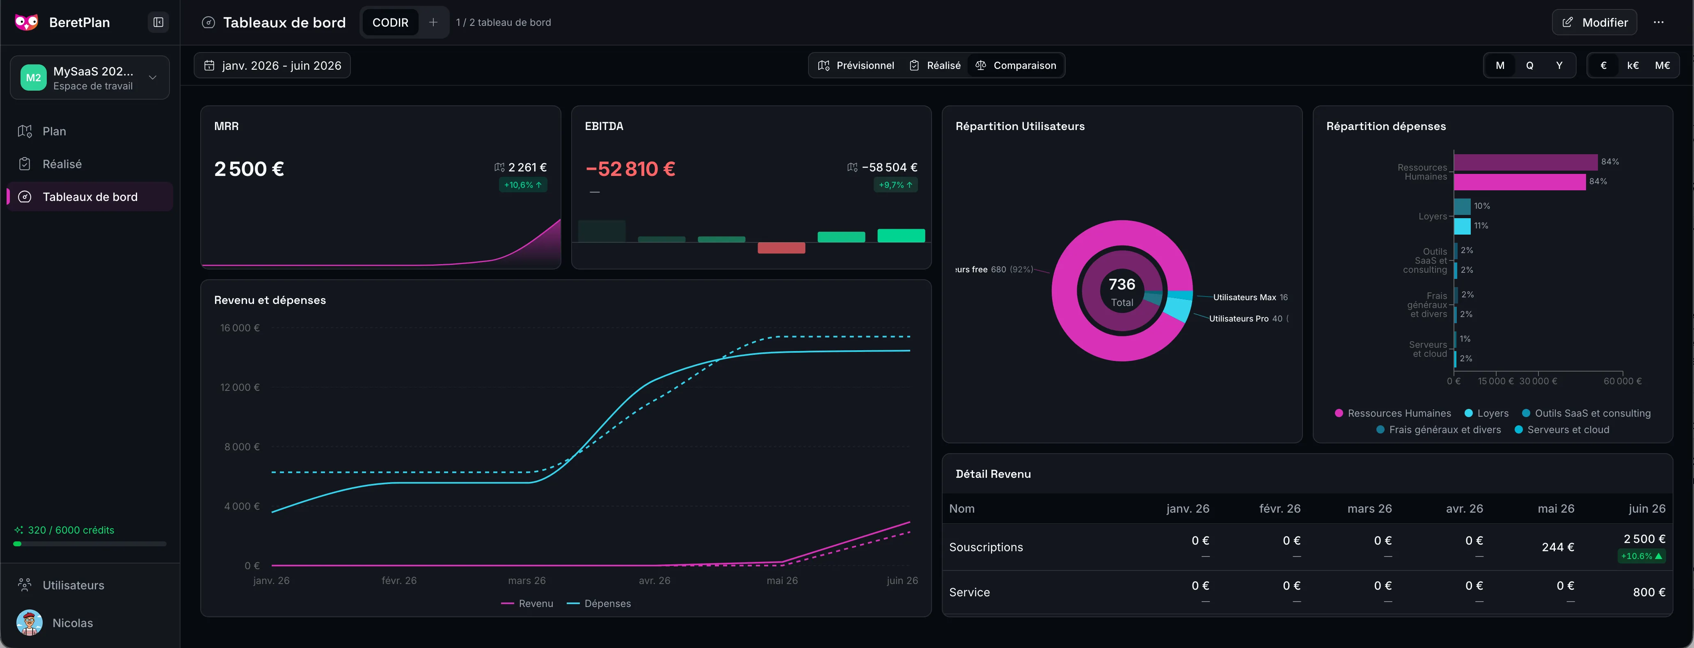Toggle Outils SaaS et consulting legend entry
The image size is (1694, 648).
(1586, 413)
